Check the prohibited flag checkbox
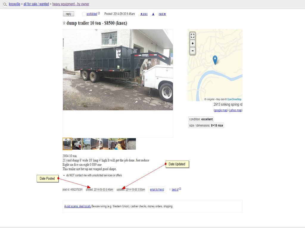The height and width of the screenshot is (228, 305). (x=84, y=14)
